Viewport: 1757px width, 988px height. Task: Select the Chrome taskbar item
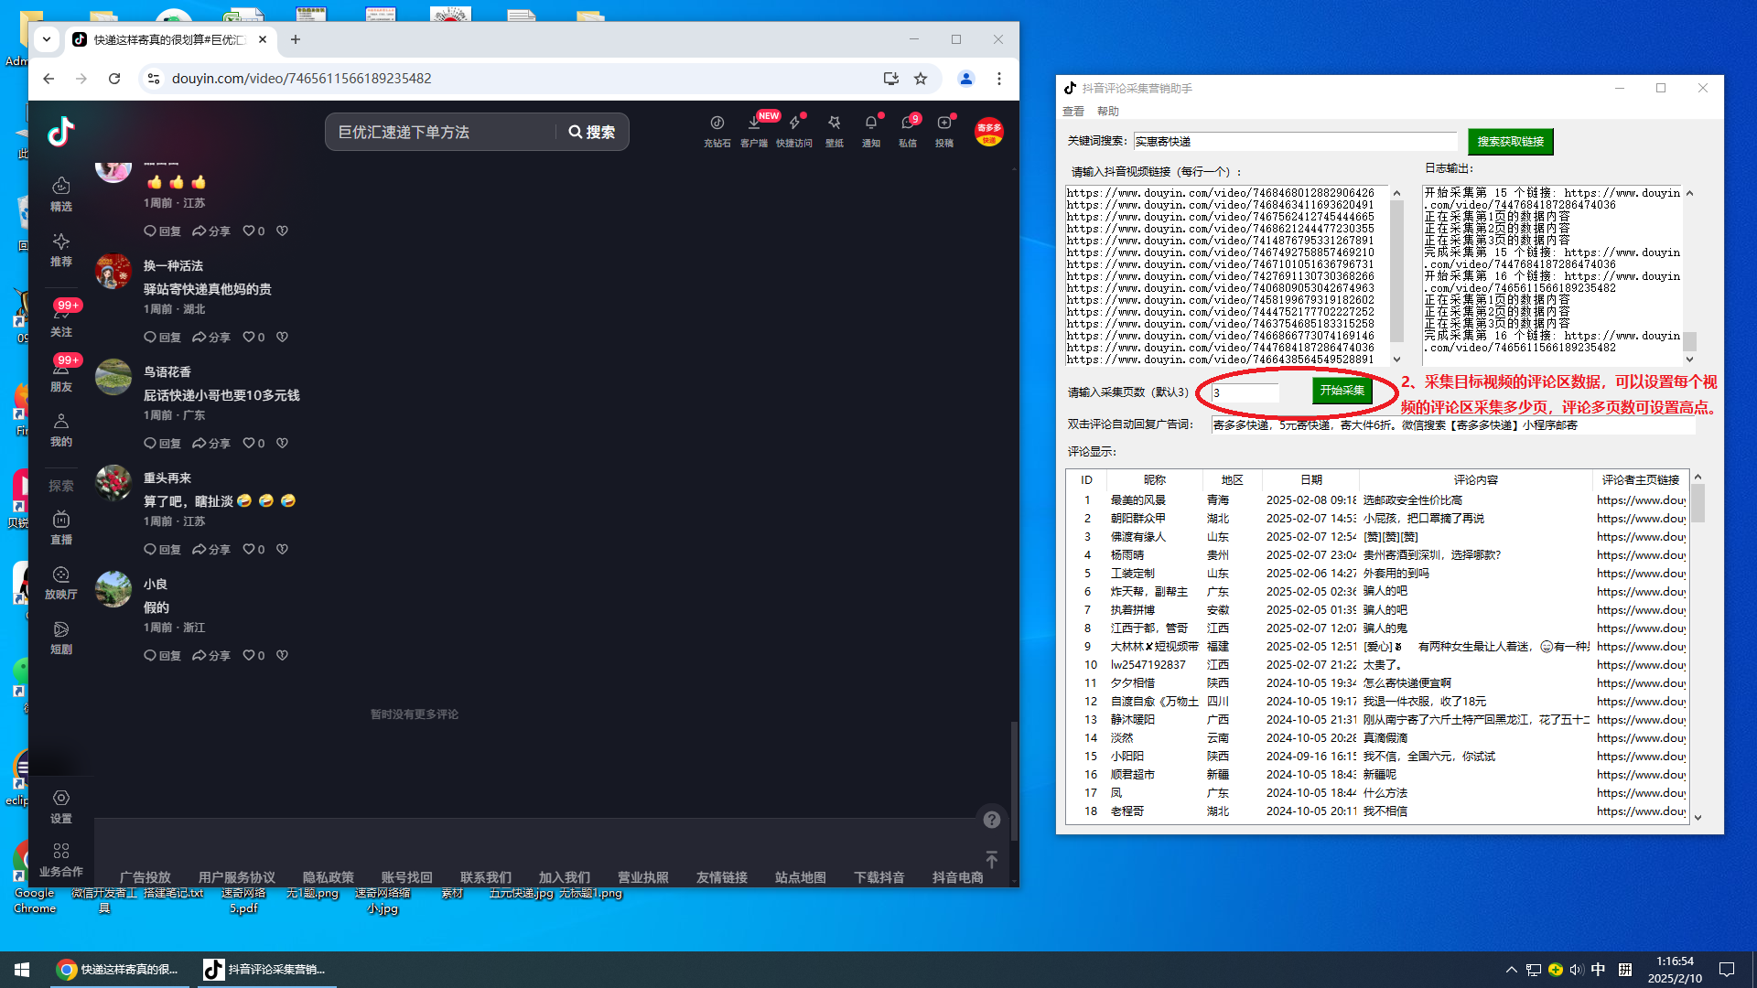click(x=119, y=970)
